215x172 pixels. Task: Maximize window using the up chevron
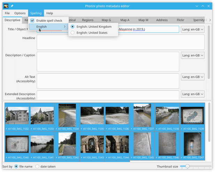[203, 6]
